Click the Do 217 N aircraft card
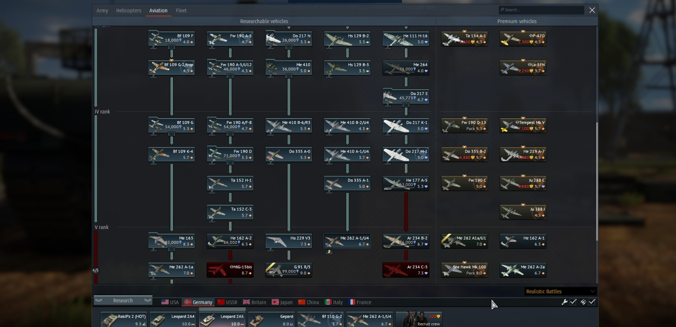The width and height of the screenshot is (676, 327). [288, 39]
